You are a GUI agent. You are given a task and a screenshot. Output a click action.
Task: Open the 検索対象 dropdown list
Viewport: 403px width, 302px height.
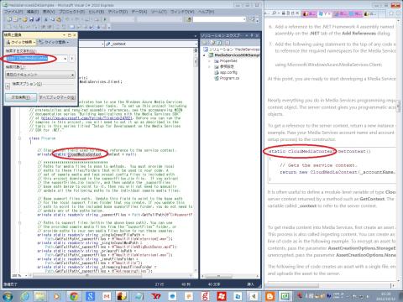pyautogui.click(x=40, y=75)
